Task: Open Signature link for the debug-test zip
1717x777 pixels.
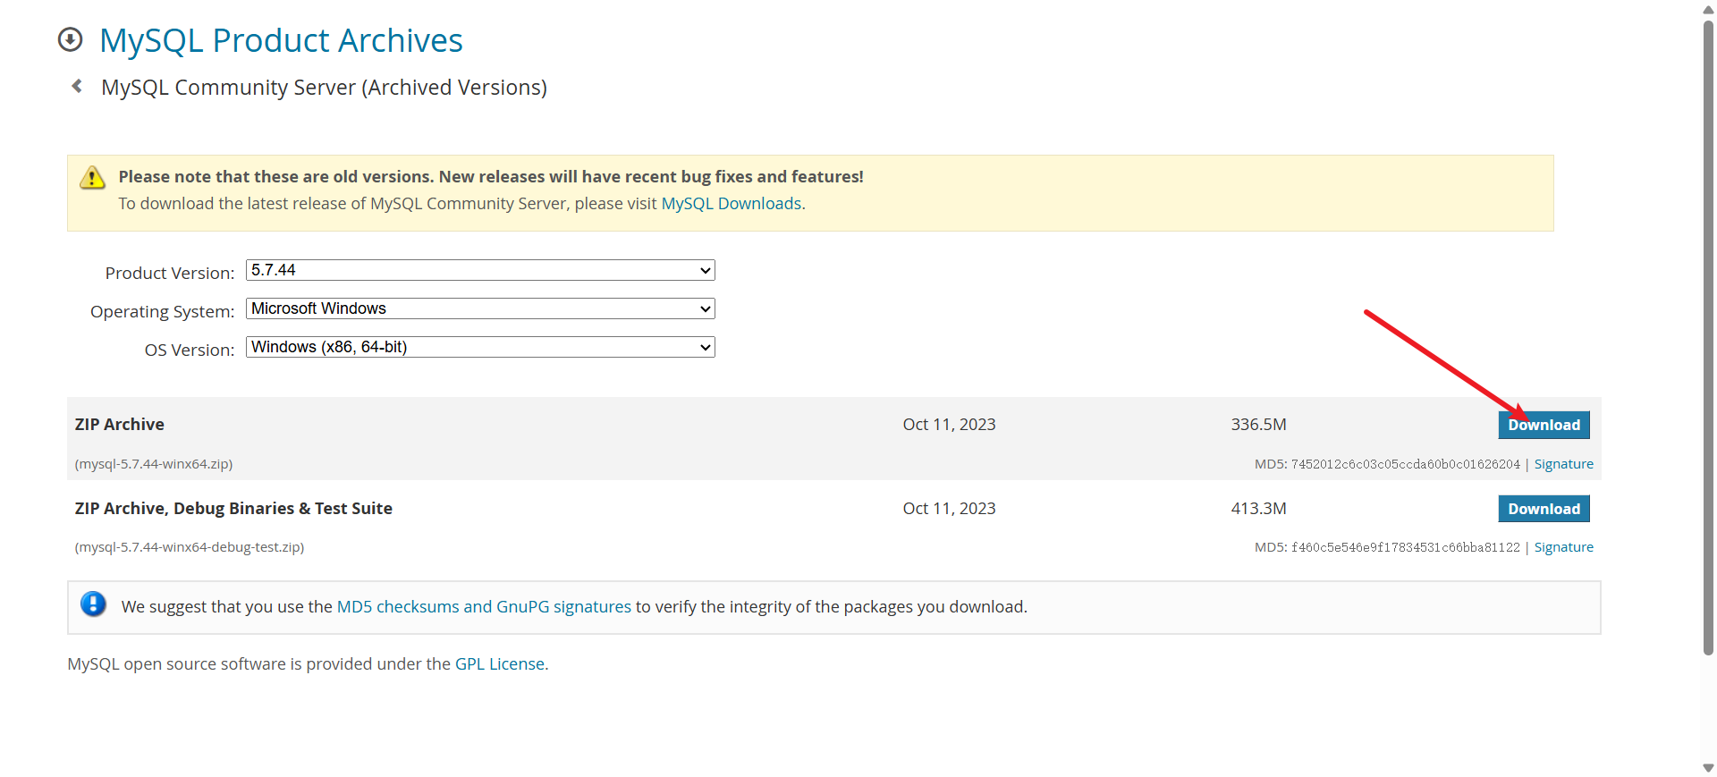Action: [1563, 547]
